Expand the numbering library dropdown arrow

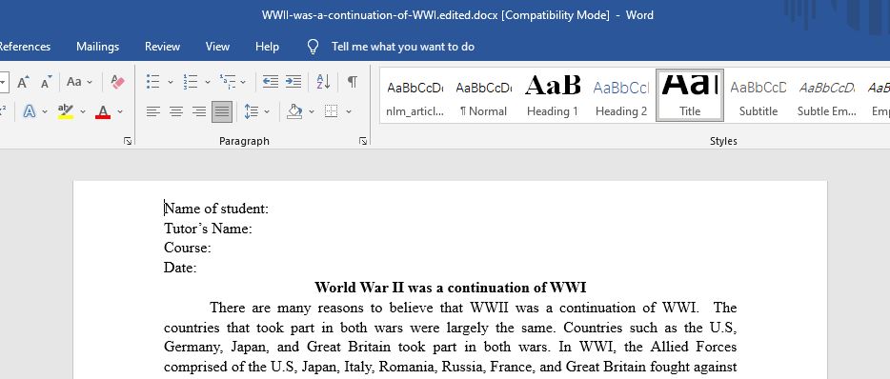[x=207, y=82]
